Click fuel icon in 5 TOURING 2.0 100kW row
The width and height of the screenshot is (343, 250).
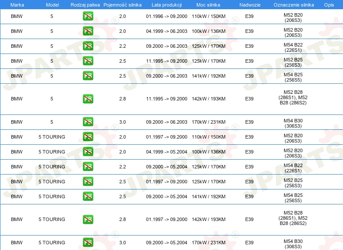pyautogui.click(x=88, y=152)
